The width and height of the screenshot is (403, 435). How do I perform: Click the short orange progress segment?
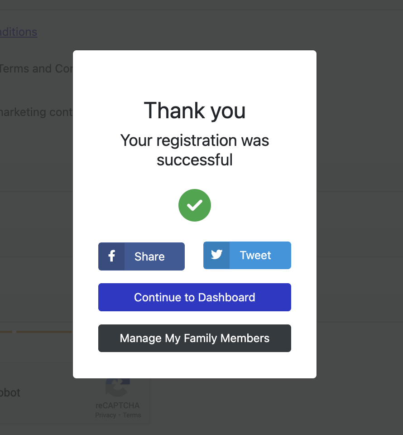6,332
